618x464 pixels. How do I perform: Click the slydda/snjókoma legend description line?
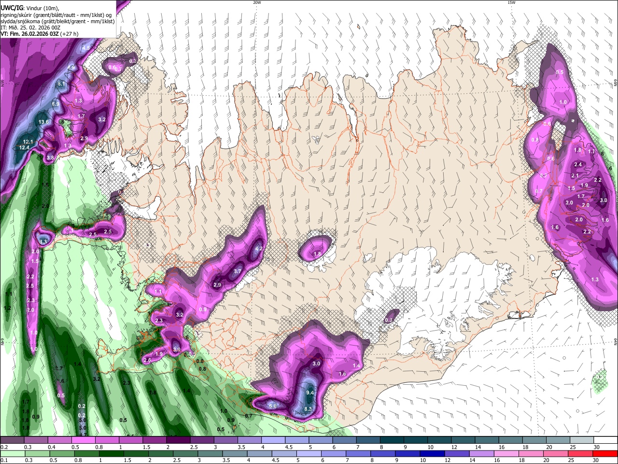click(x=57, y=21)
